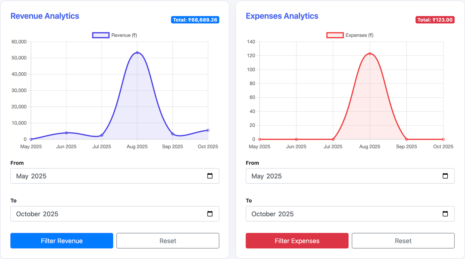The width and height of the screenshot is (465, 259).
Task: Click the revenue Total ₹68,689.26 badge
Action: coord(195,20)
